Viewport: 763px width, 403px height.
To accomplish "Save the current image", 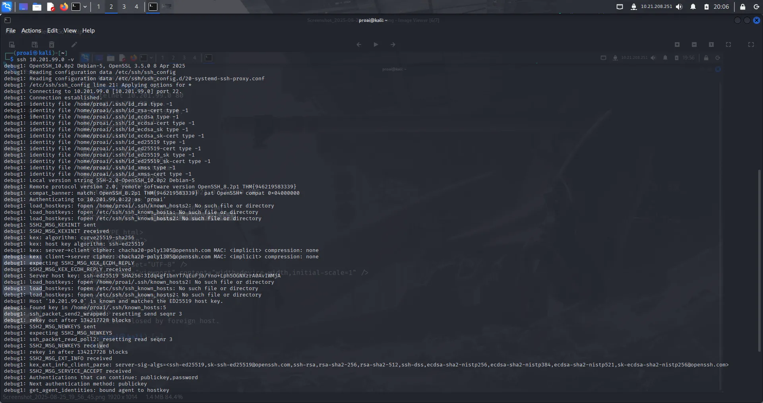I will click(12, 45).
